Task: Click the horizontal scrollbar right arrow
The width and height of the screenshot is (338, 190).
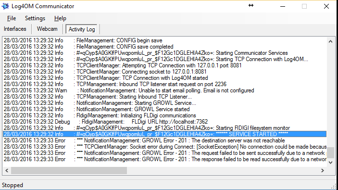Action: pyautogui.click(x=323, y=171)
